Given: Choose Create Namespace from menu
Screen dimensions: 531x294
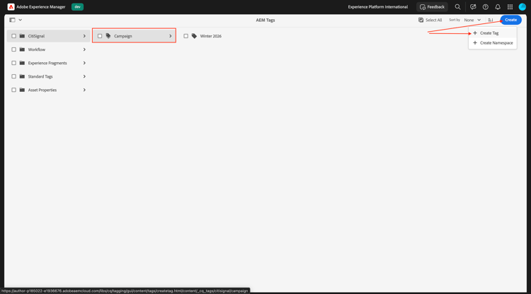Looking at the screenshot, I should point(493,43).
